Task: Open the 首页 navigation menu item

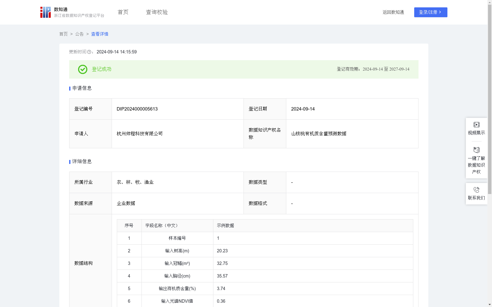Action: click(123, 12)
